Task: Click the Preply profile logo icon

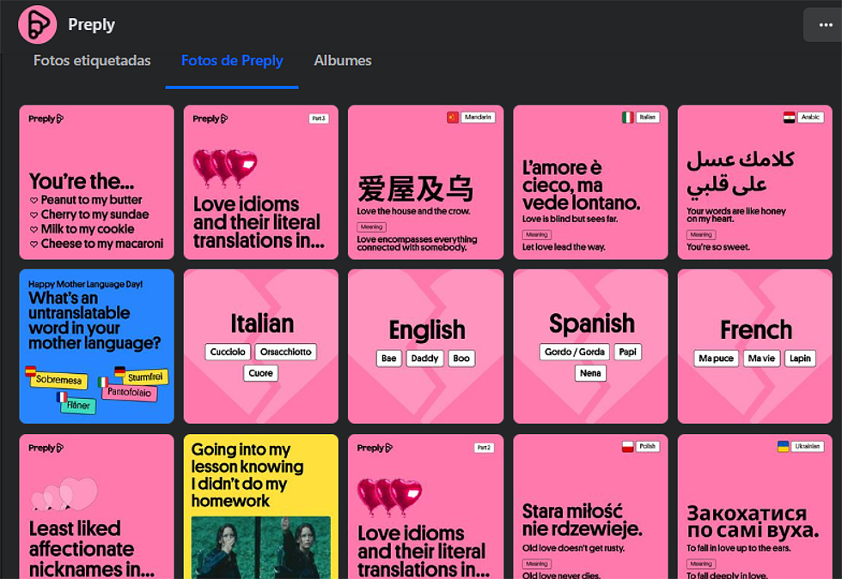Action: point(37,24)
